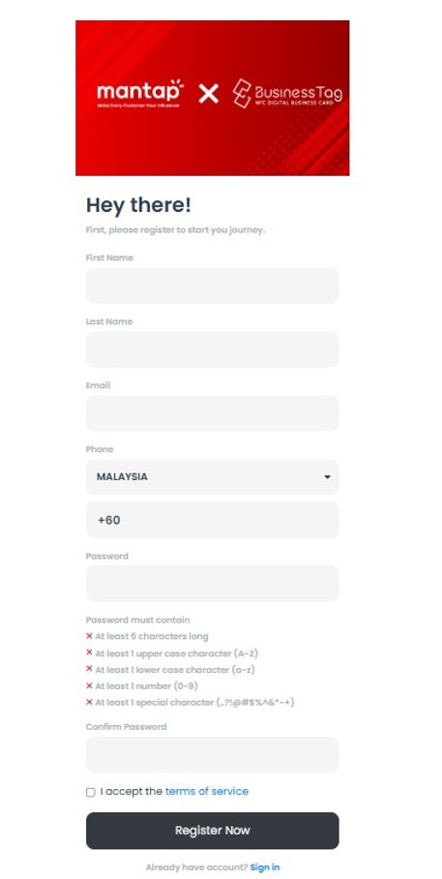Image resolution: width=442 pixels, height=879 pixels.
Task: Click the country dropdown arrow
Action: pyautogui.click(x=327, y=477)
